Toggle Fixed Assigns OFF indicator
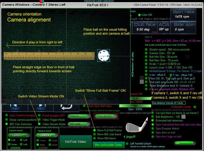The height and width of the screenshot is (151, 204). coord(39,115)
